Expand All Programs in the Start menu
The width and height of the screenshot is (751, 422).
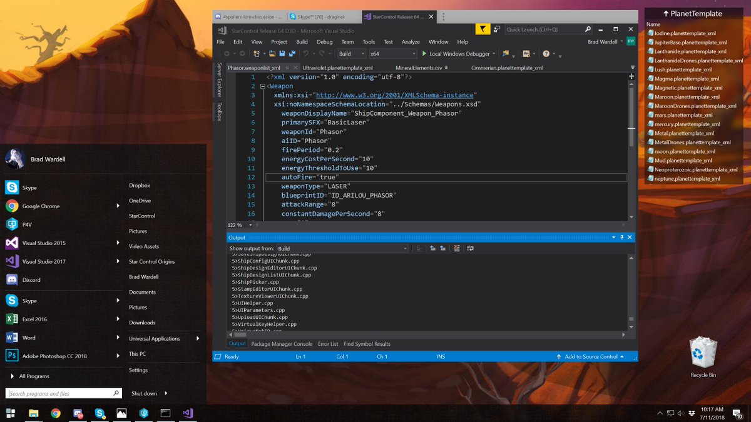(29, 376)
